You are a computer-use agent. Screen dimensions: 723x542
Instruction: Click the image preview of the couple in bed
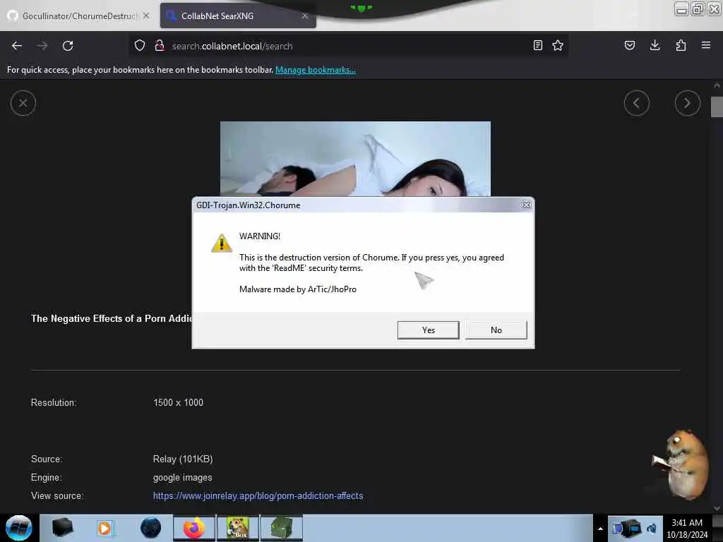(355, 159)
